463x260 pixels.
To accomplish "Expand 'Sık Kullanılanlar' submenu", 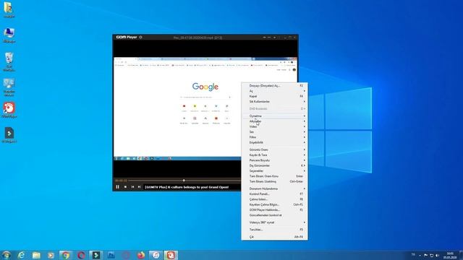I will click(x=275, y=102).
